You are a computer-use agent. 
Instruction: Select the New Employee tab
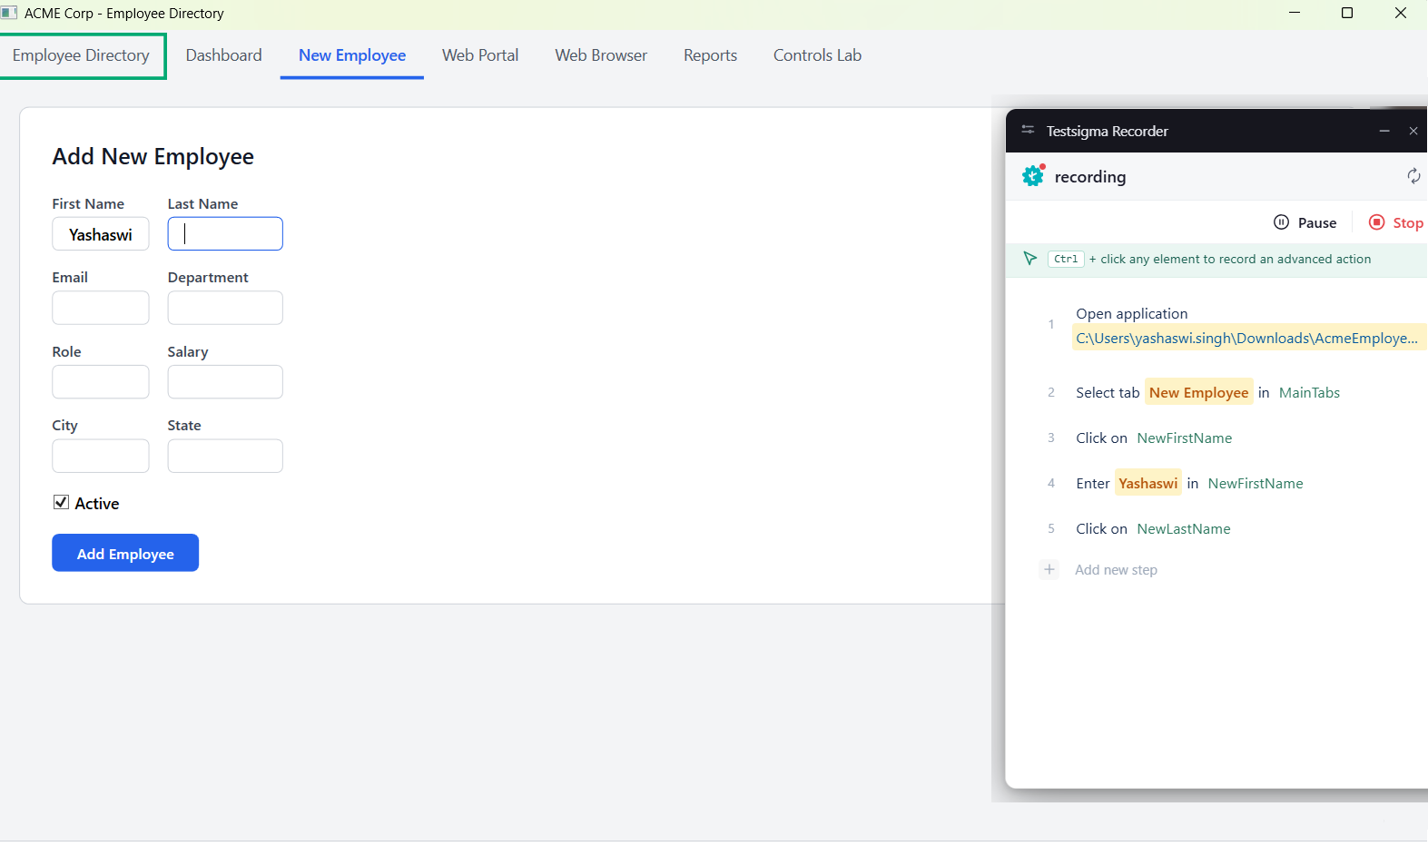click(352, 55)
